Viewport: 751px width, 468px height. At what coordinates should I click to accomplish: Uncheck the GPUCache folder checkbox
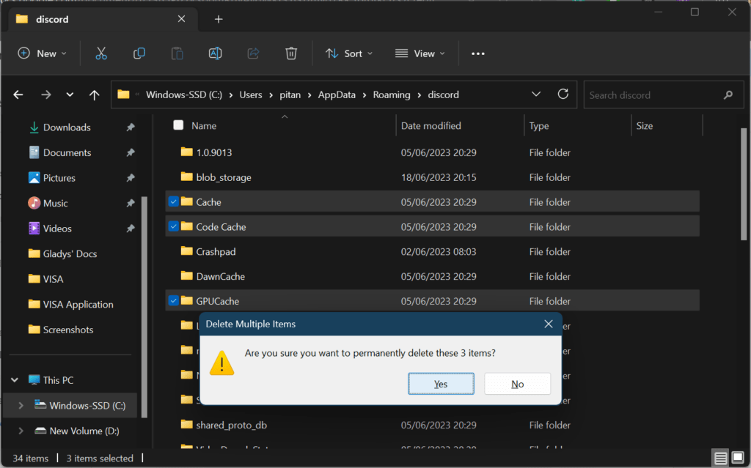173,300
